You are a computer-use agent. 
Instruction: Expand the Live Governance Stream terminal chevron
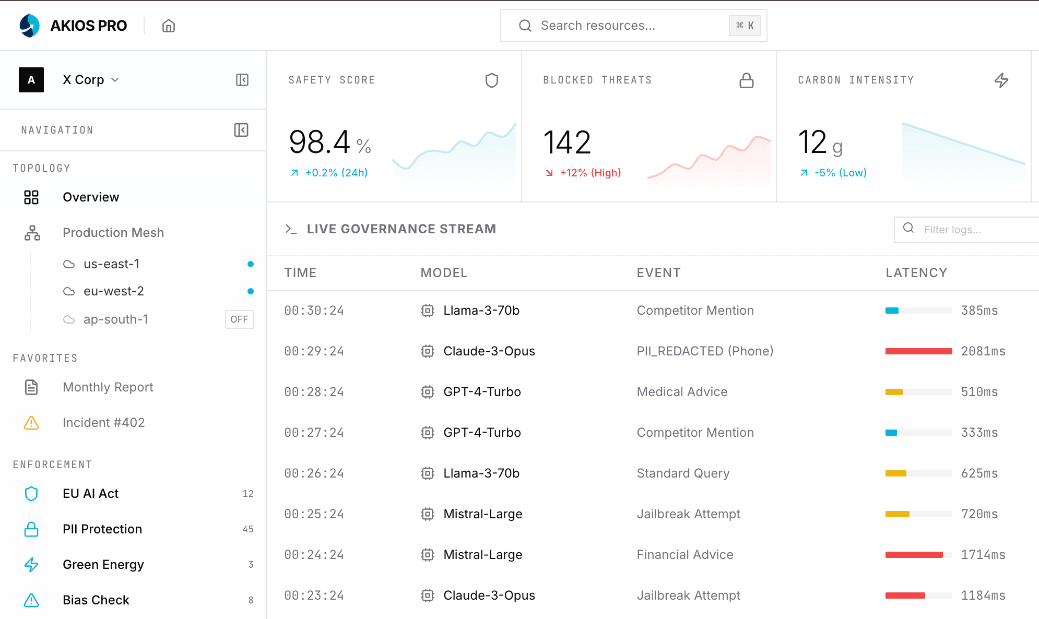pos(291,229)
